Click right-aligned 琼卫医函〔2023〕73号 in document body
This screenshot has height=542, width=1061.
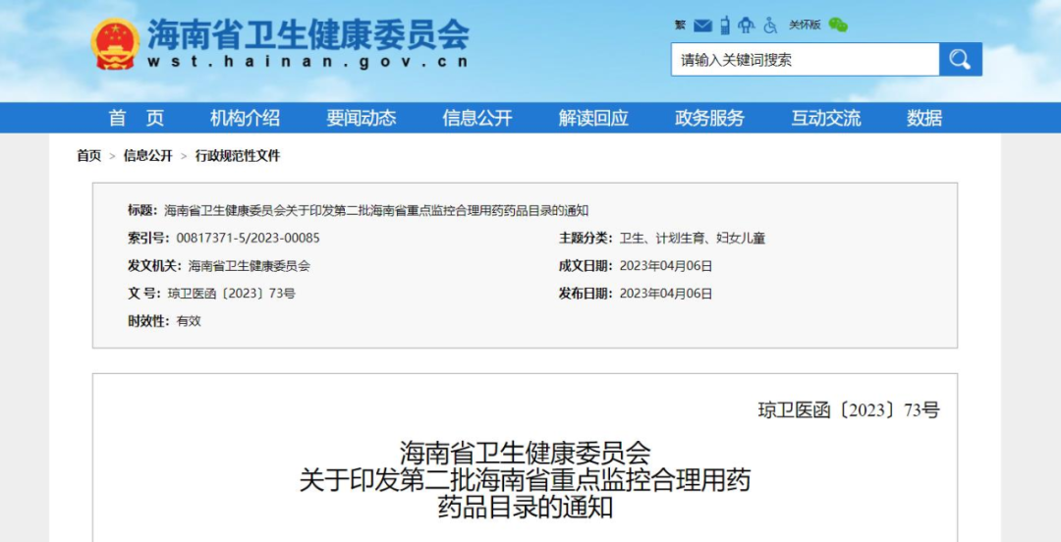[x=849, y=410]
